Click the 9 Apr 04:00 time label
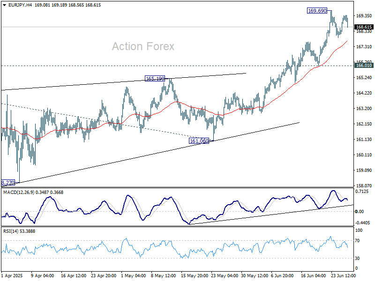375x281 pixels. 43,276
